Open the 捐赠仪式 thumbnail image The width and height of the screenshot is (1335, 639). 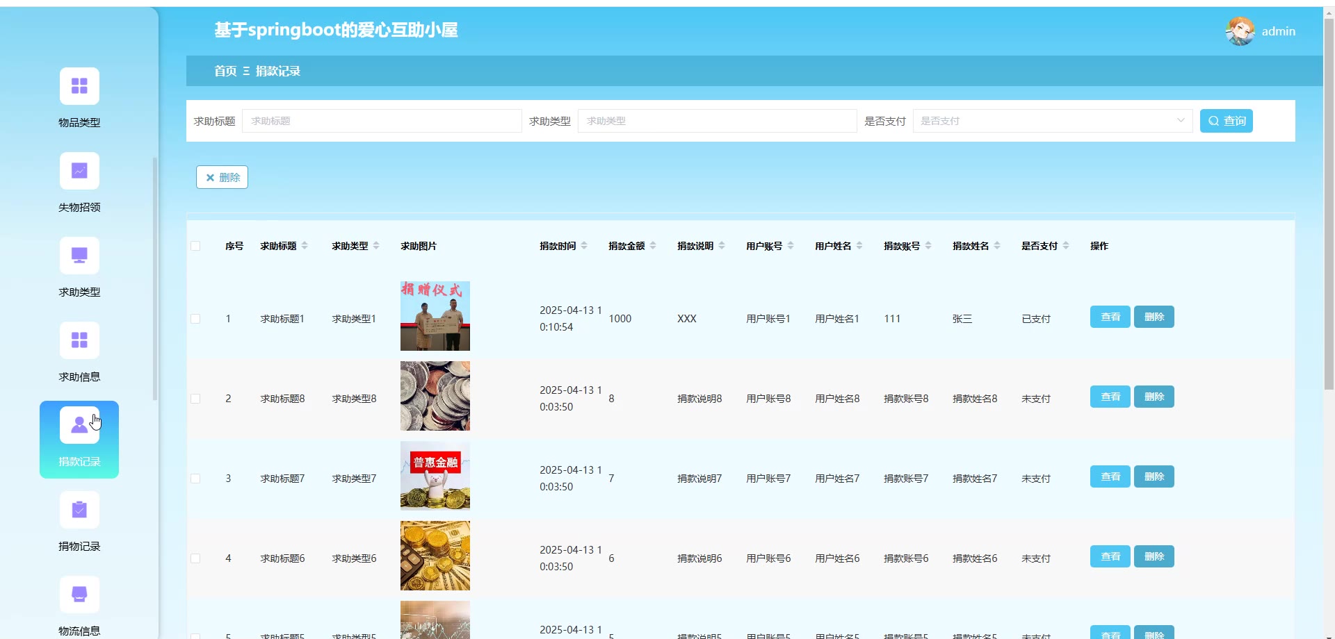pyautogui.click(x=435, y=316)
